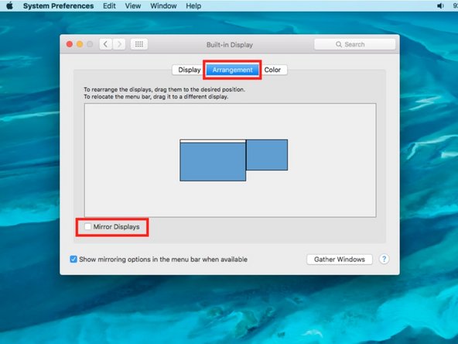Open the Apple menu
Screen dimensions: 458x344
click(9, 5)
